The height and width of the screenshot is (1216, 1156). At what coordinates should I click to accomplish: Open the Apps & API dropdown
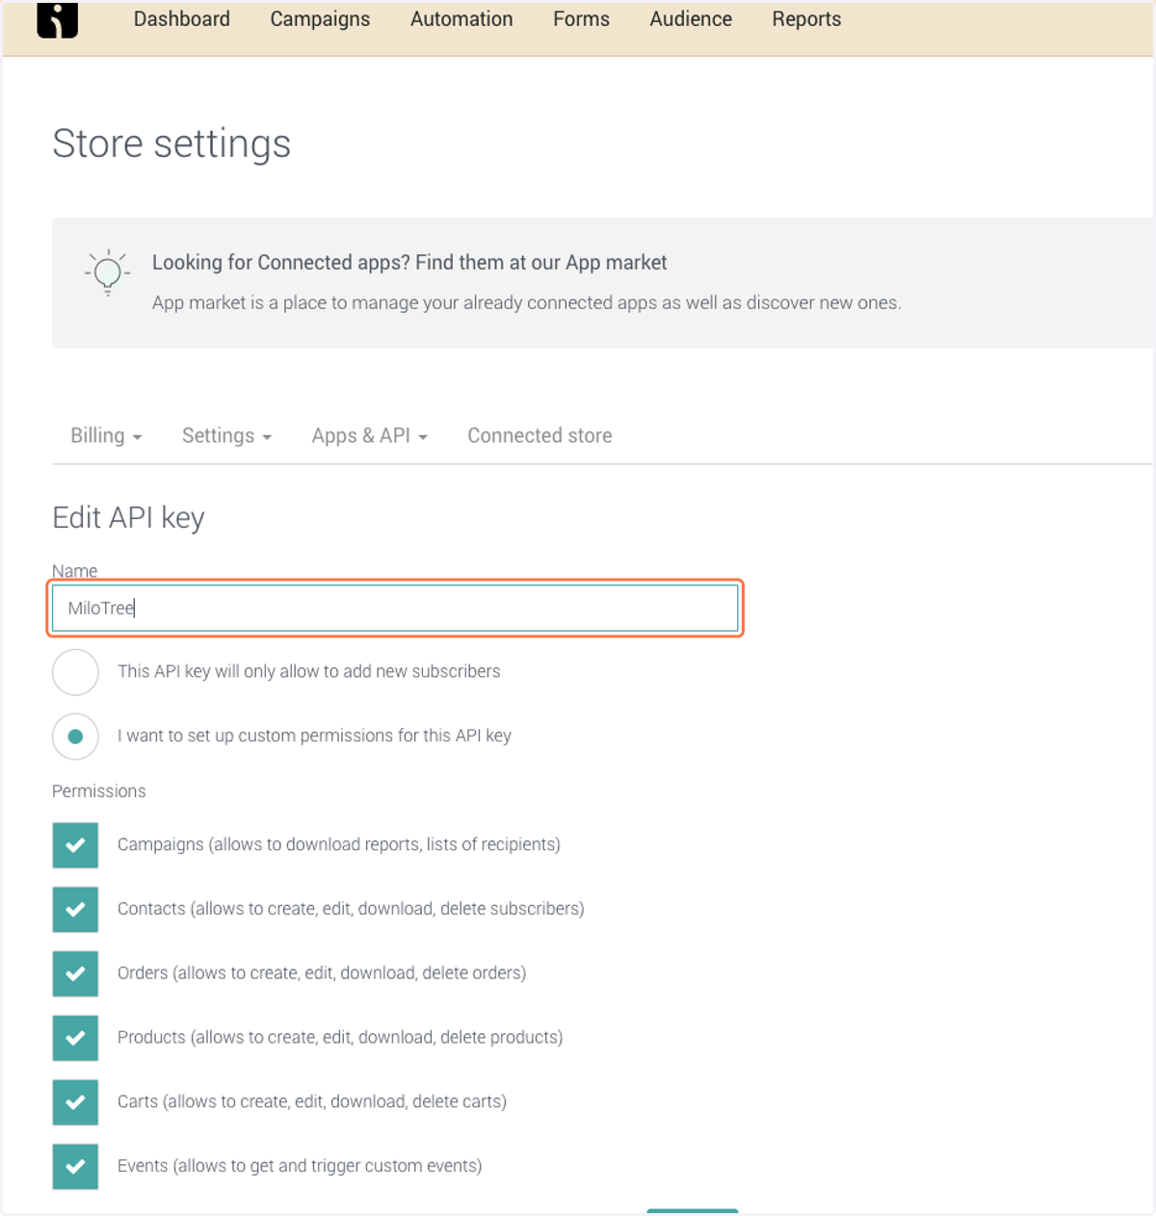pos(369,435)
